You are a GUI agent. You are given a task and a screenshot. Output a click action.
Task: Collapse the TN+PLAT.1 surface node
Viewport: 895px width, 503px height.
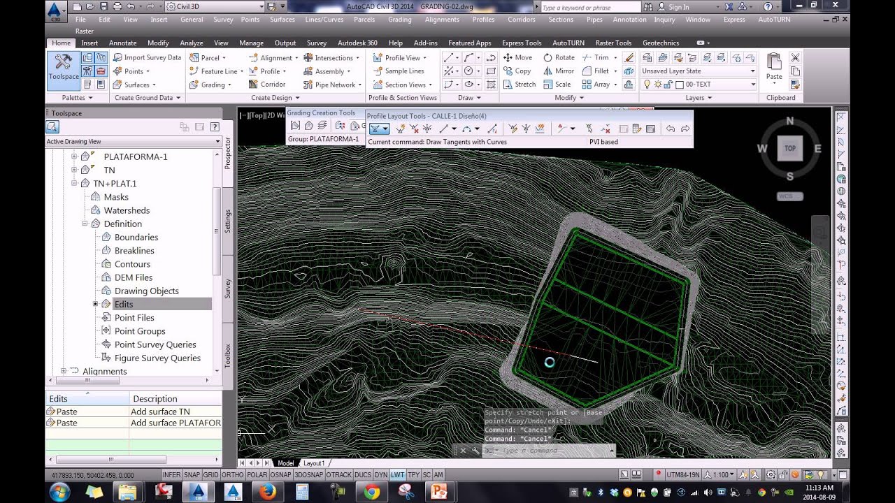point(74,183)
